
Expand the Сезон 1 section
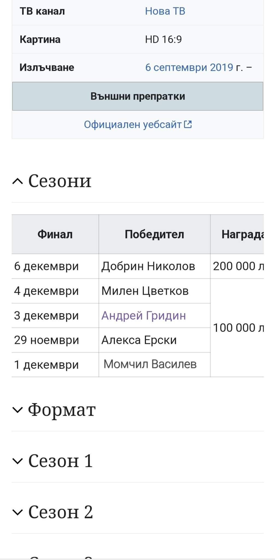18,461
